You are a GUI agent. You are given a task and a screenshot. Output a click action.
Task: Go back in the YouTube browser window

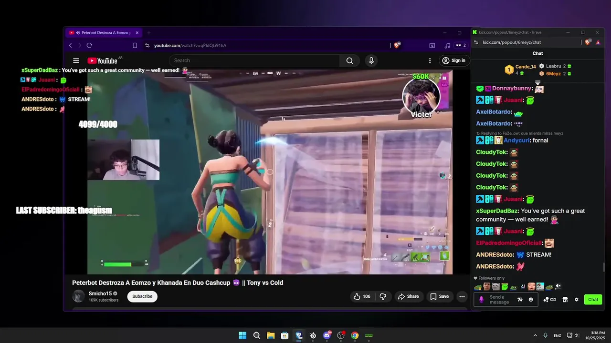(70, 45)
